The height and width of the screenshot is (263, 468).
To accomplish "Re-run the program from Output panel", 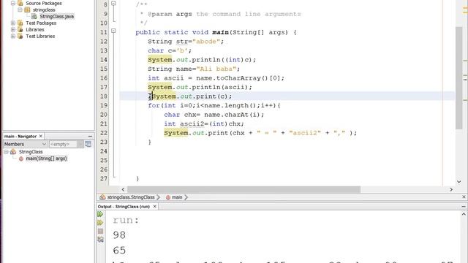I will tap(100, 214).
